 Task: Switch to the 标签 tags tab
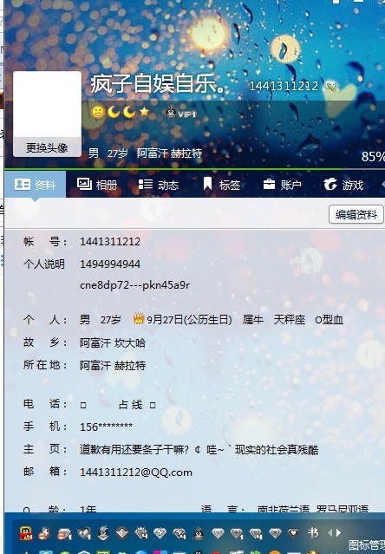pos(221,185)
